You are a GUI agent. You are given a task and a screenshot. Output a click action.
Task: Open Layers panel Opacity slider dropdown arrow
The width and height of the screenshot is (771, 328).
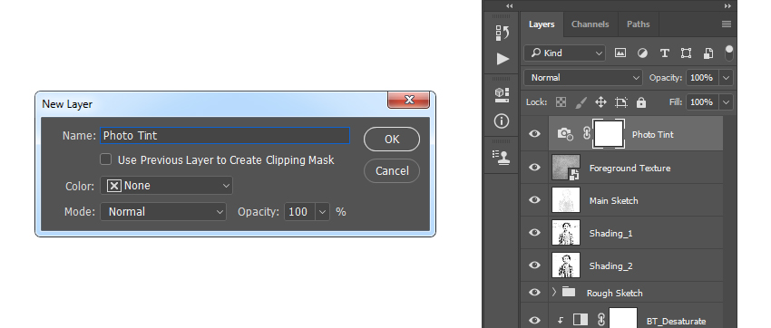pyautogui.click(x=726, y=78)
